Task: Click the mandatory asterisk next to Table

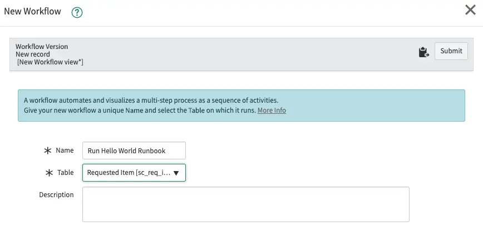Action: click(x=48, y=173)
